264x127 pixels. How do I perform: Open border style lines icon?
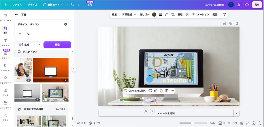(x=161, y=15)
